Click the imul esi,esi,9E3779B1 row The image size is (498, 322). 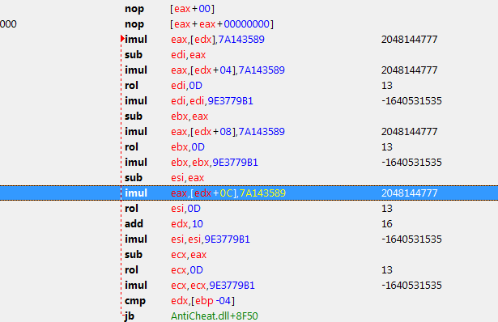[x=249, y=239]
